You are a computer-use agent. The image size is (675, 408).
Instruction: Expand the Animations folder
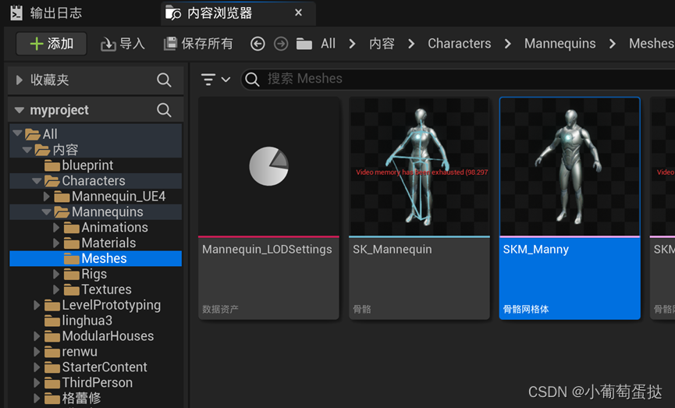(56, 227)
